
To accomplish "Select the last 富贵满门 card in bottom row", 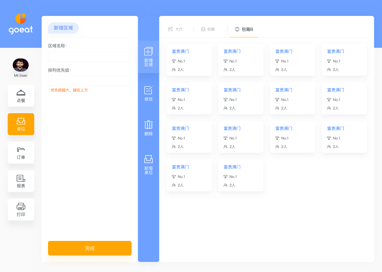I will (x=241, y=176).
